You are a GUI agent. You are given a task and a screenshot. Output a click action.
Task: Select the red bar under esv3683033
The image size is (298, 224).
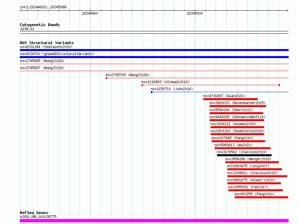(238, 106)
